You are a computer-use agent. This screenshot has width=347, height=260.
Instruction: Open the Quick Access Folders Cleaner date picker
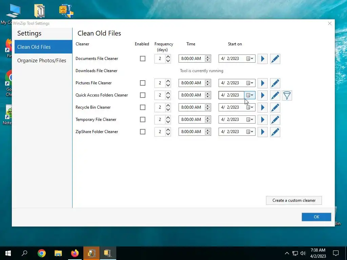click(250, 95)
